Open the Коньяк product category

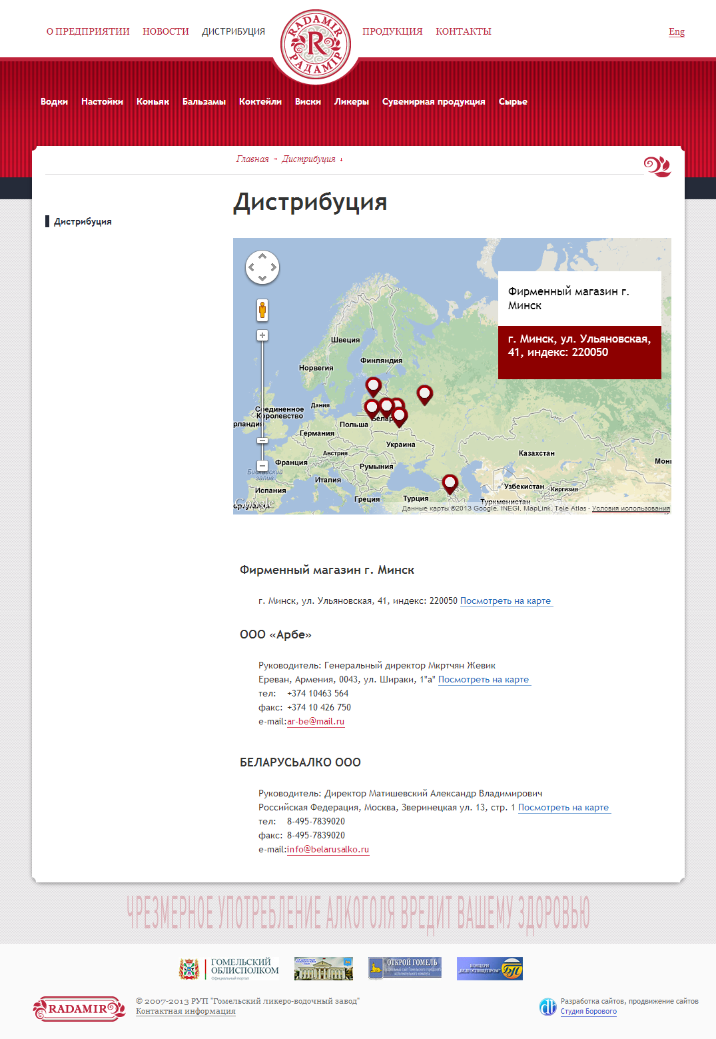click(x=153, y=101)
